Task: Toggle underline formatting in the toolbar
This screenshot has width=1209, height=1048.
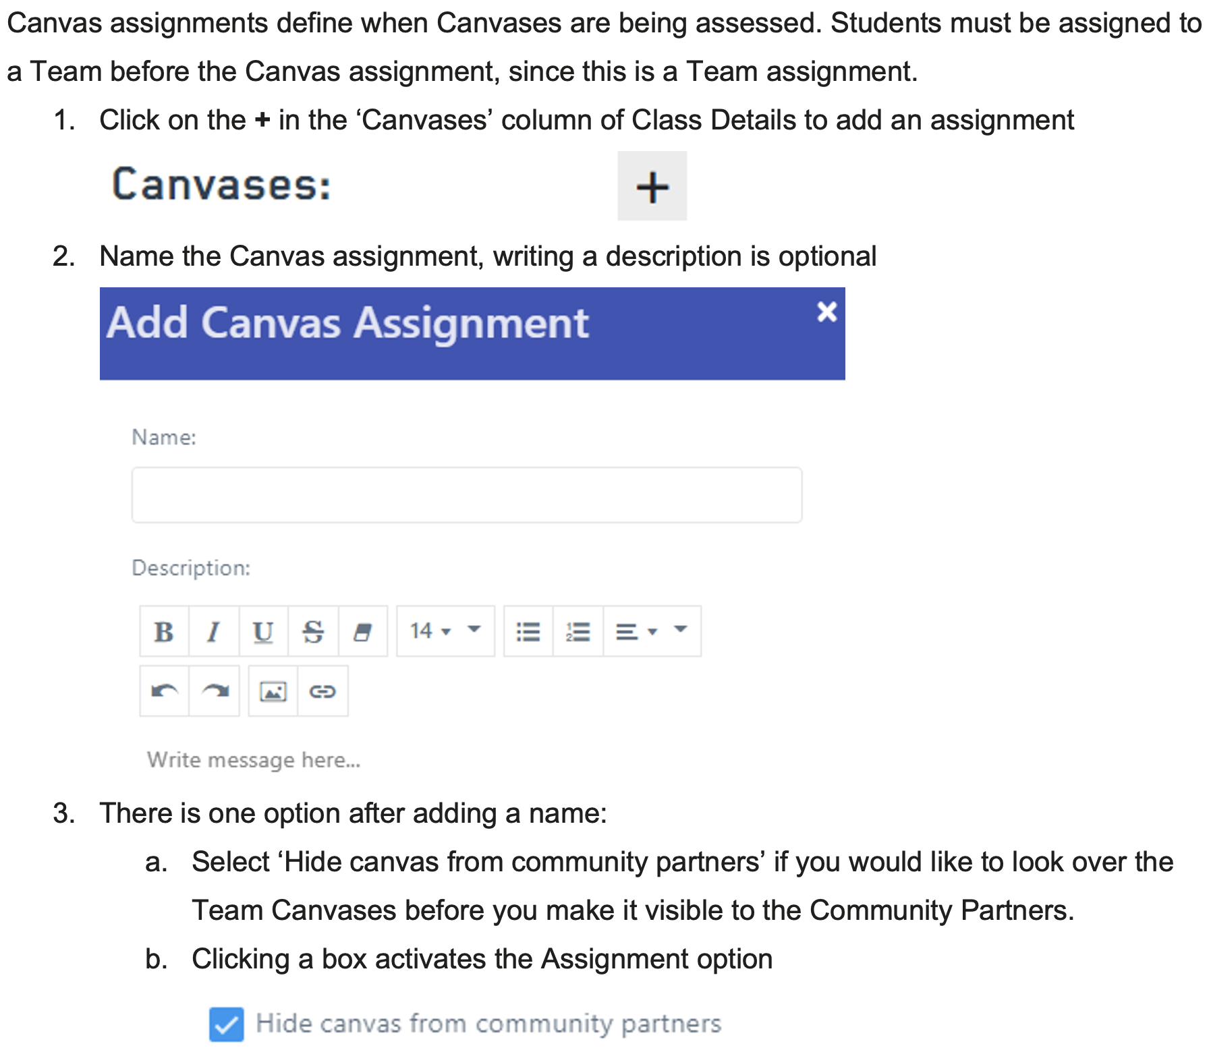Action: (x=263, y=631)
